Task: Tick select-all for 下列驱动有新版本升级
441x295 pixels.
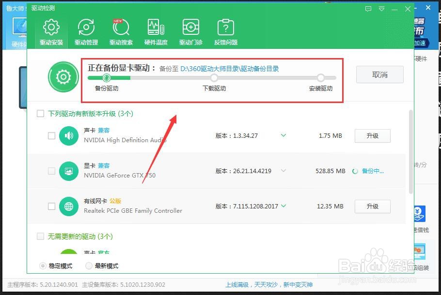Action: 41,114
